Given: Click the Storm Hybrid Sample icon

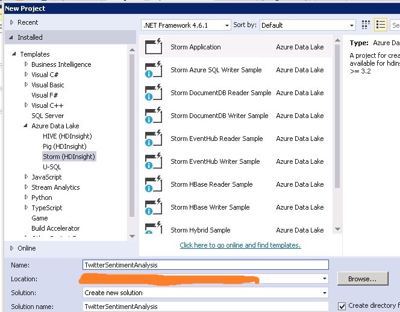Looking at the screenshot, I should [x=154, y=229].
